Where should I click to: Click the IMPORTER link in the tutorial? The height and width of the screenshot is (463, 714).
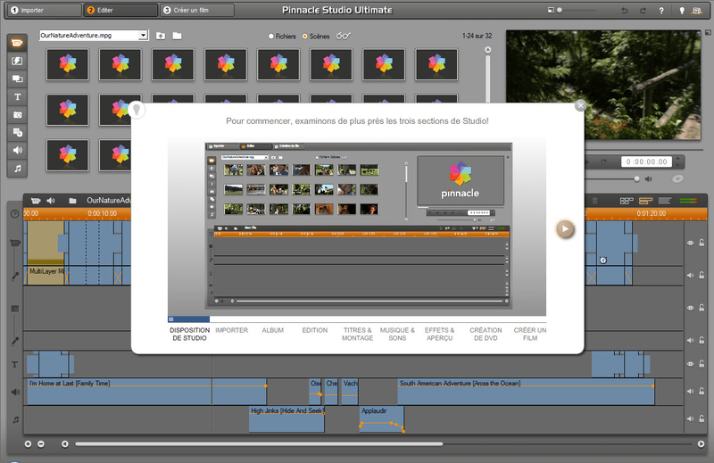(232, 330)
